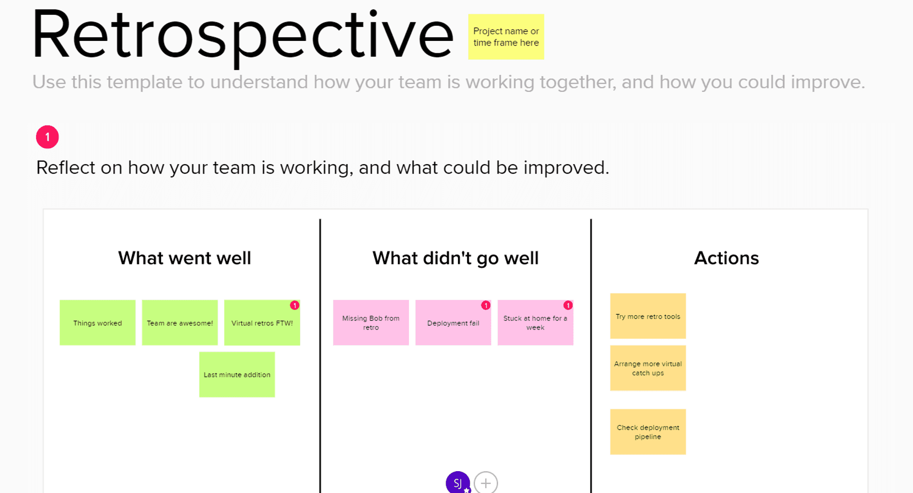Select the Arrange more virtual catch ups note
913x493 pixels.
[x=648, y=368]
